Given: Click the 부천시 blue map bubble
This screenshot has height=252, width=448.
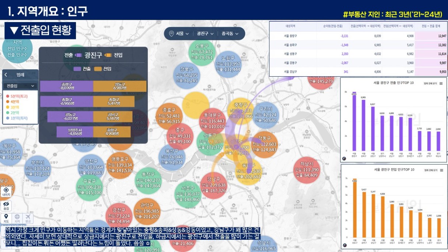Looking at the screenshot, I should [x=38, y=168].
